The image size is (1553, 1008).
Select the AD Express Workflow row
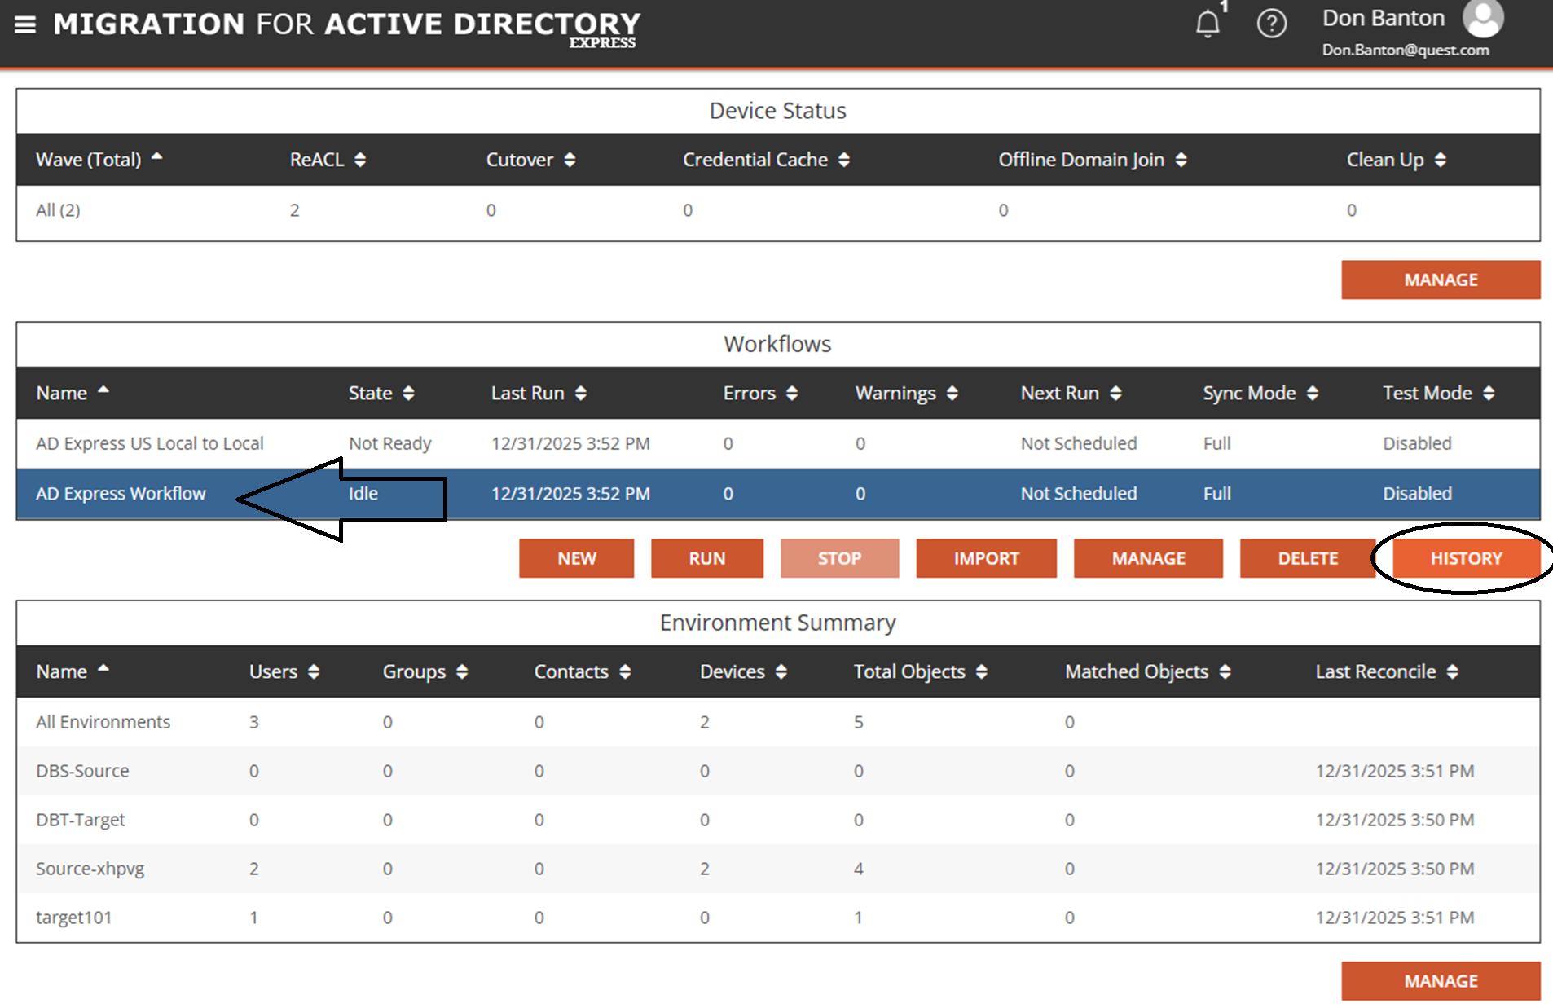point(778,494)
